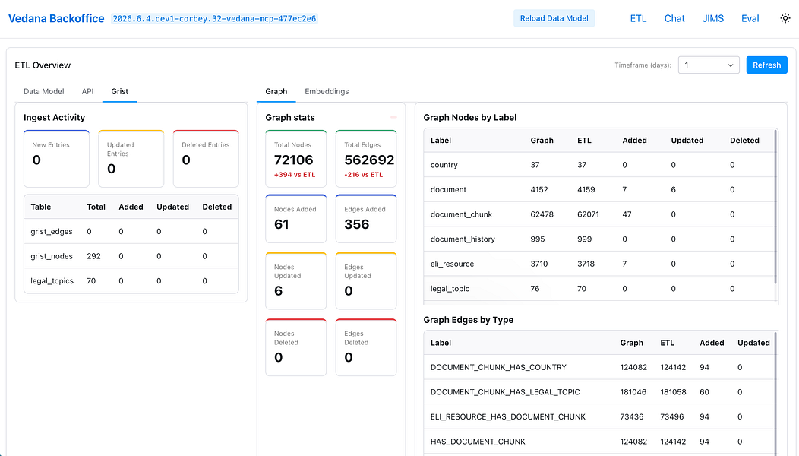Open the JIMS navigation link

pos(713,18)
